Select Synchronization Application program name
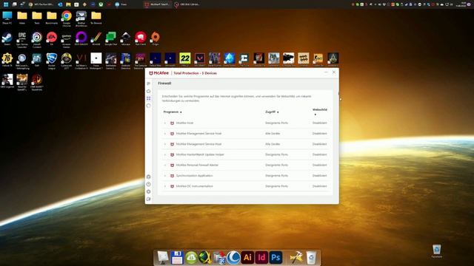The image size is (474, 266). pos(194,176)
